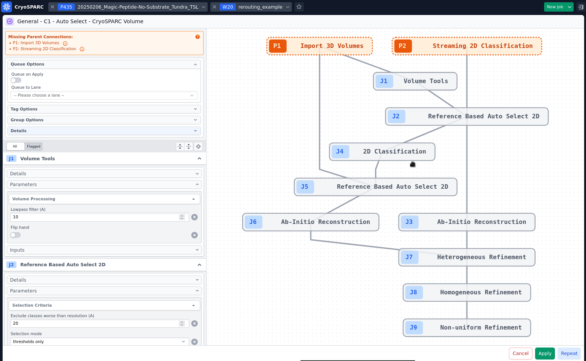Switch to the Flagged filter tab
The width and height of the screenshot is (586, 361).
[x=34, y=146]
